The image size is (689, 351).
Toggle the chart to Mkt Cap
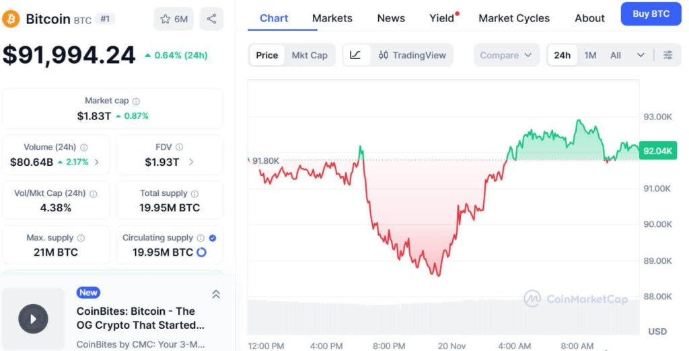click(x=310, y=55)
